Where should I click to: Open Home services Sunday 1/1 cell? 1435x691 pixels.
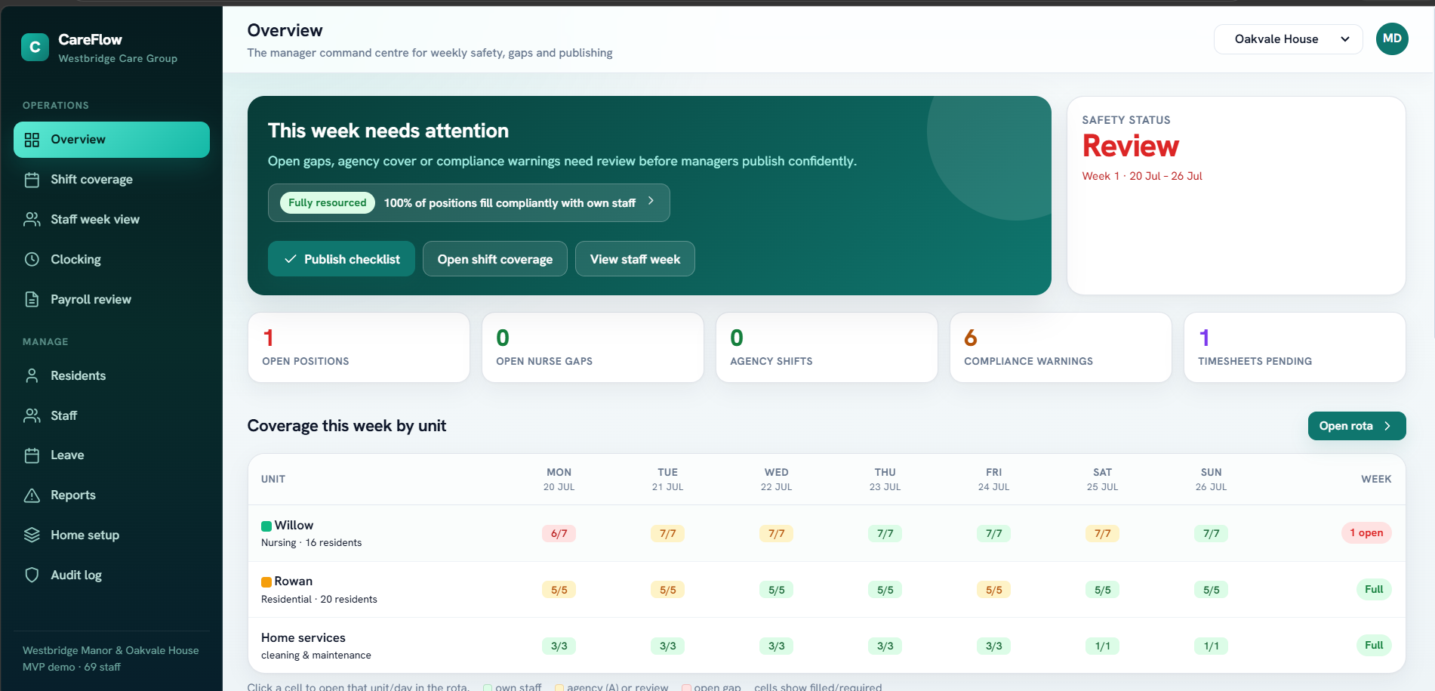pos(1211,646)
